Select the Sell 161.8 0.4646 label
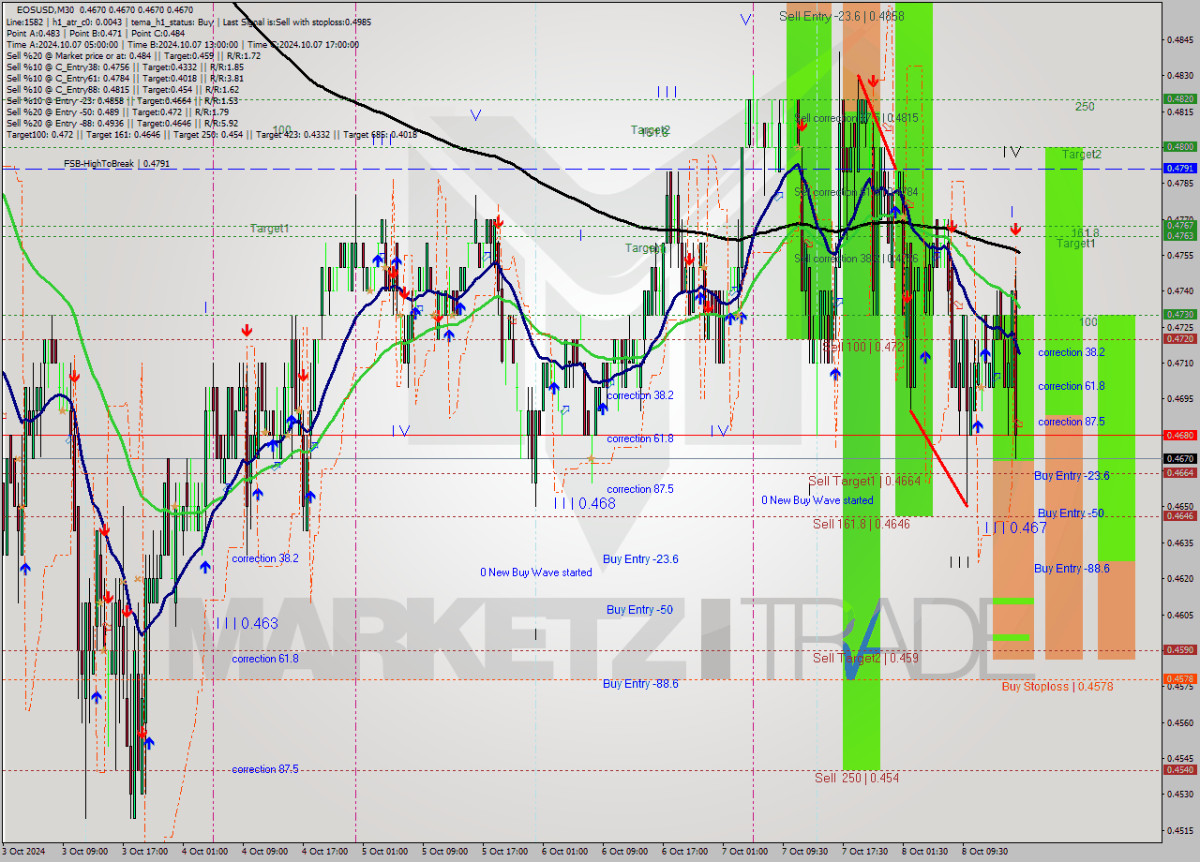This screenshot has width=1200, height=862. (x=862, y=524)
